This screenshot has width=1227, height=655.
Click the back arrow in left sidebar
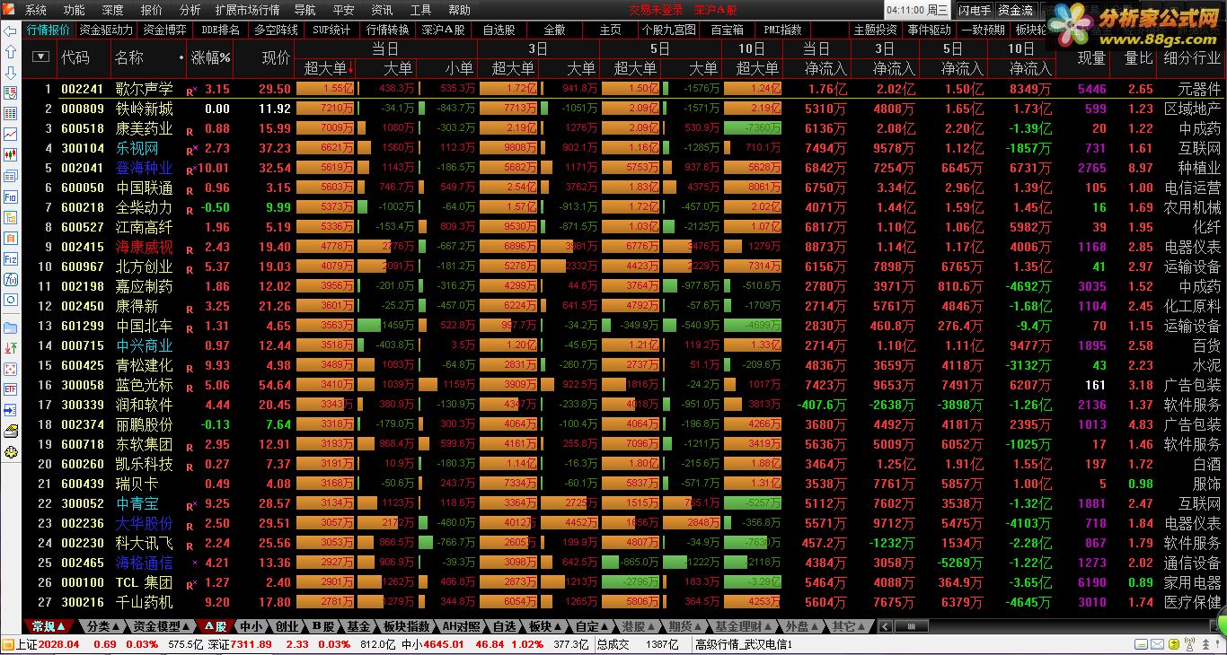click(x=11, y=31)
